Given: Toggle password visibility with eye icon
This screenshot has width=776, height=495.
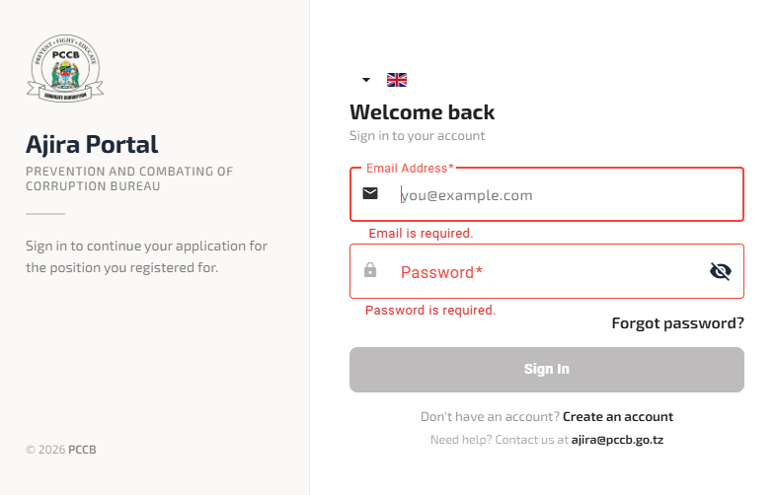Looking at the screenshot, I should pos(721,271).
